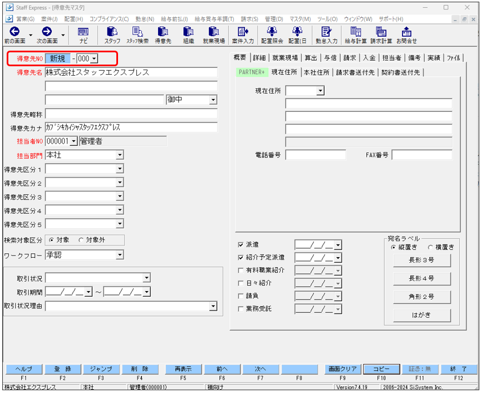This screenshot has width=481, height=393.
Task: Enable the 日々紹介 checkbox
Action: point(240,283)
